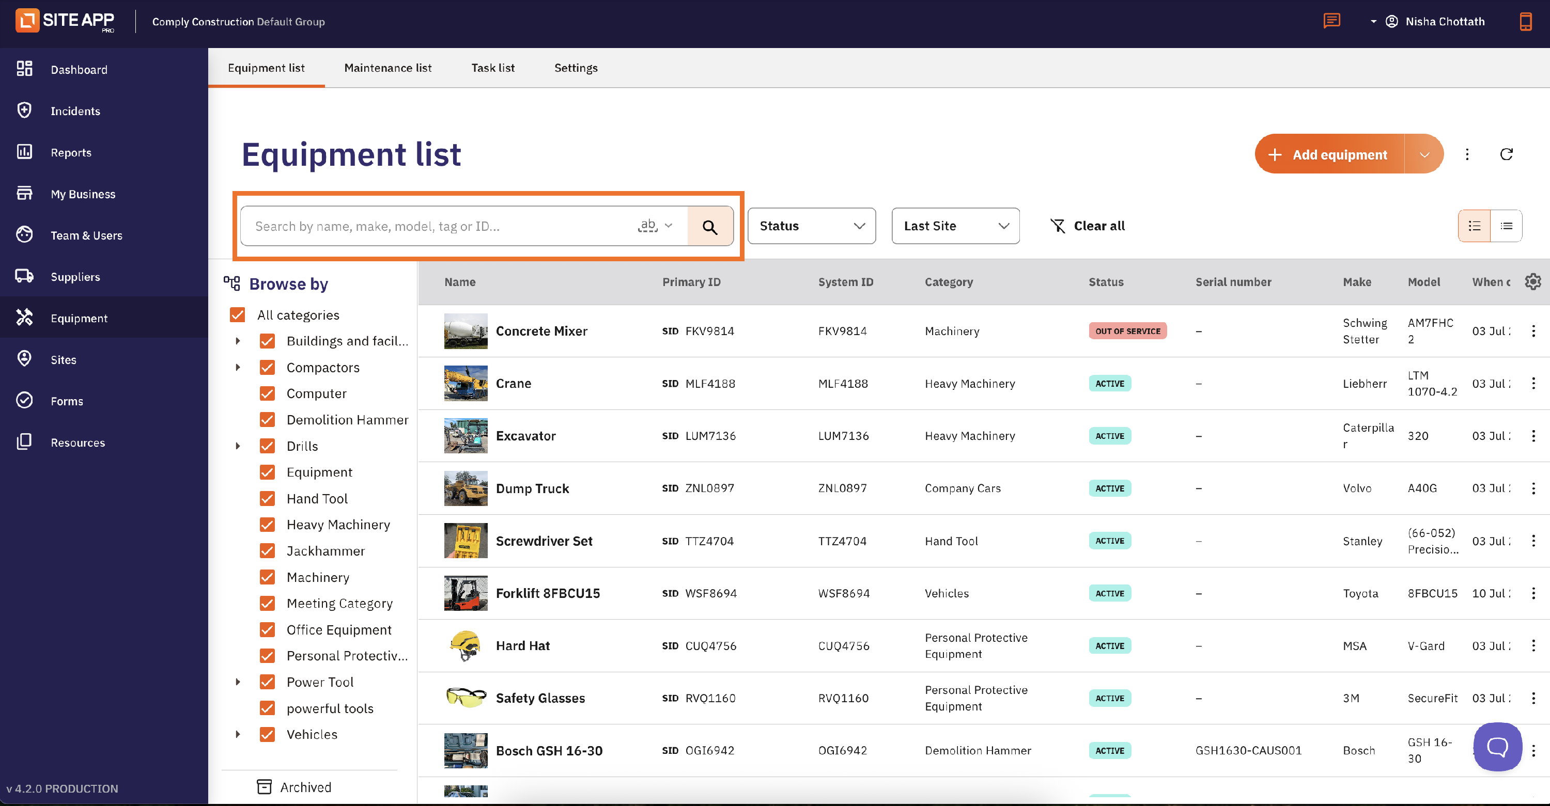This screenshot has width=1550, height=806.
Task: Open the page options three-dot menu
Action: tap(1467, 154)
